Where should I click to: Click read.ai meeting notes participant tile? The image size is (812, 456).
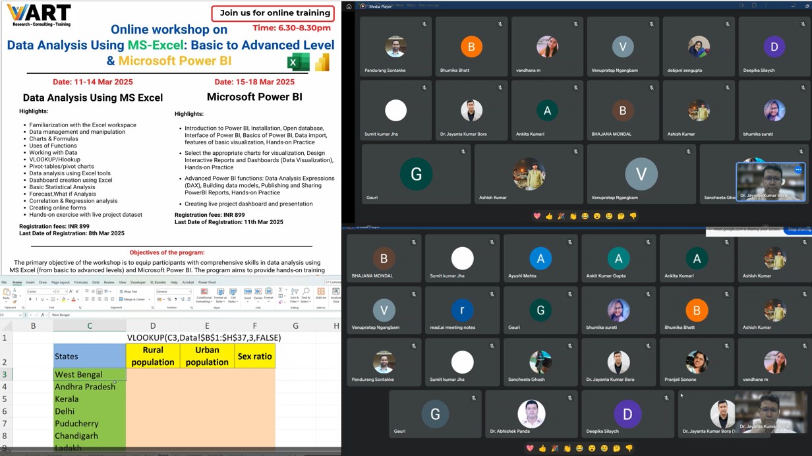pyautogui.click(x=462, y=310)
